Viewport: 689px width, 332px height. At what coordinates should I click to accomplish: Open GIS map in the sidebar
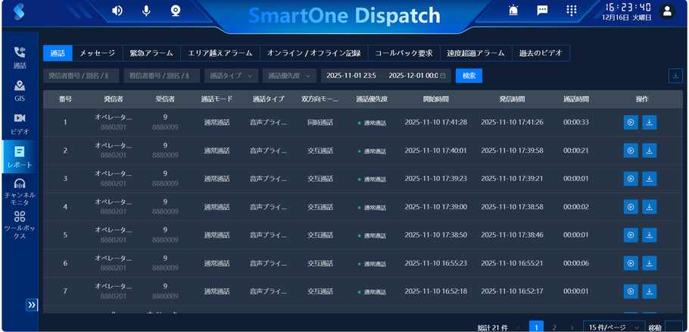click(20, 91)
